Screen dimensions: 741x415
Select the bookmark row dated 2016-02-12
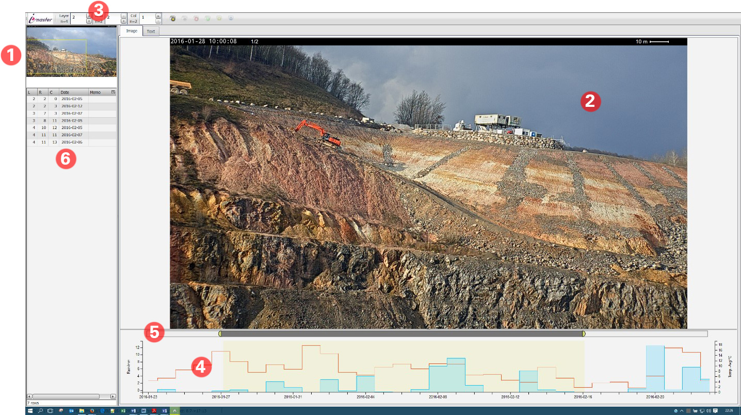[x=72, y=106]
